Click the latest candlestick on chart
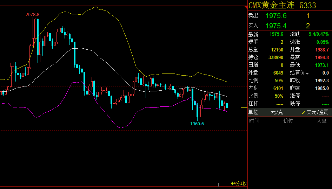This screenshot has width=332, height=189. pyautogui.click(x=227, y=105)
